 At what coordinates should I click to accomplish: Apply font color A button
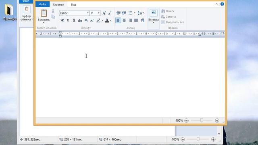tap(107, 21)
